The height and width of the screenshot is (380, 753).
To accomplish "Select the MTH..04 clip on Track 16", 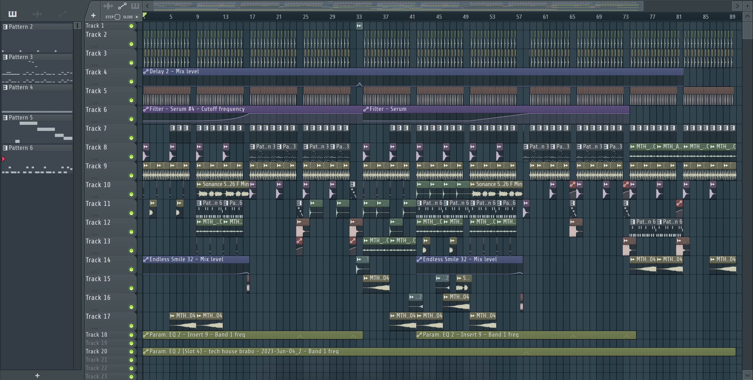I will coord(456,302).
